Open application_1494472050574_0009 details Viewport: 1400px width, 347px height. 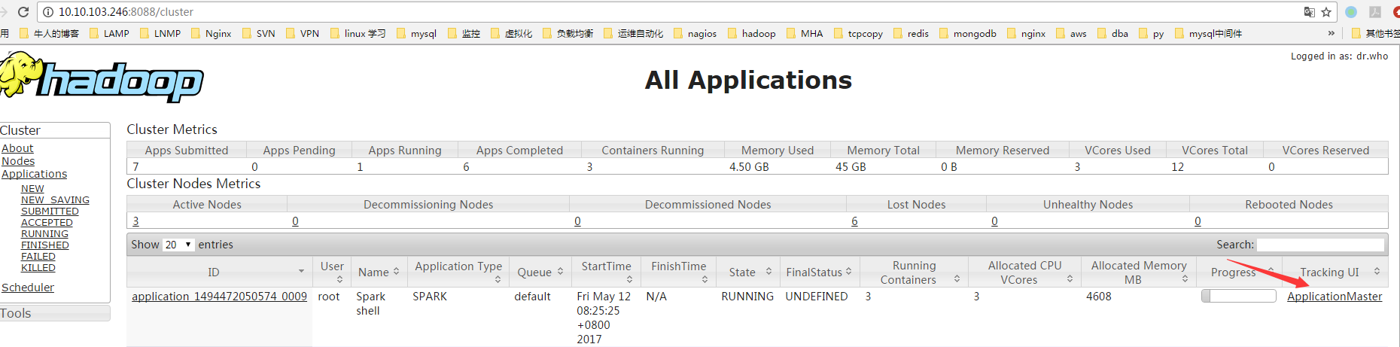click(x=219, y=297)
